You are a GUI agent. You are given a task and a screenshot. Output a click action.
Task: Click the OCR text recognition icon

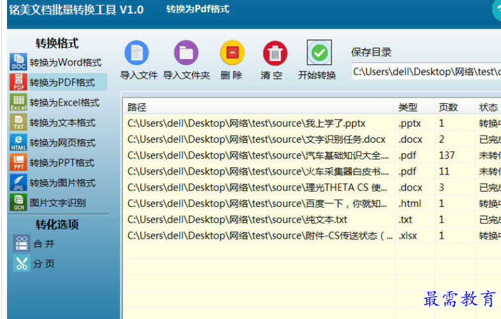coord(18,202)
